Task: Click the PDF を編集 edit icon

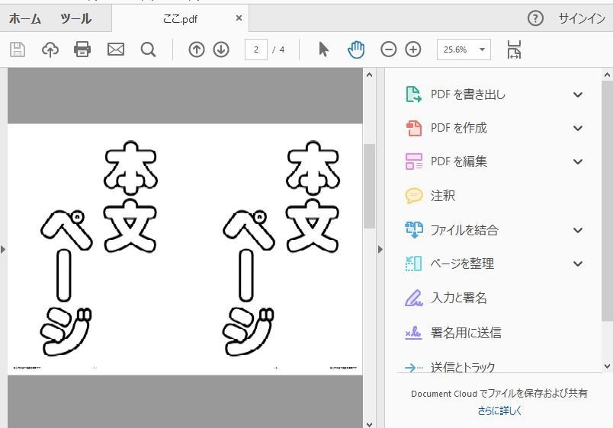Action: click(x=413, y=161)
